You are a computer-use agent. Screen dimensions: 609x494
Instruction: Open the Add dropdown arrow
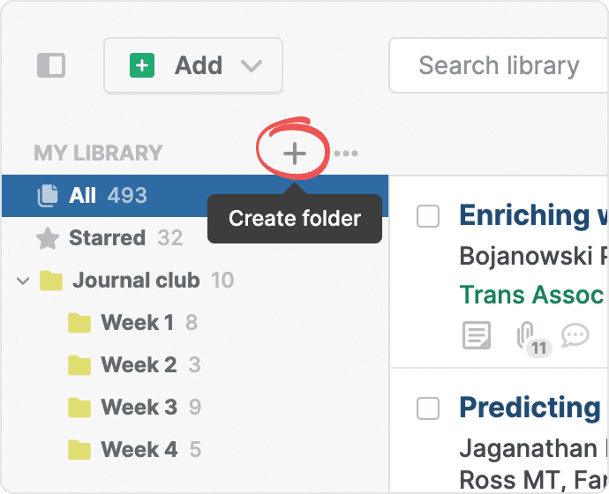[252, 66]
